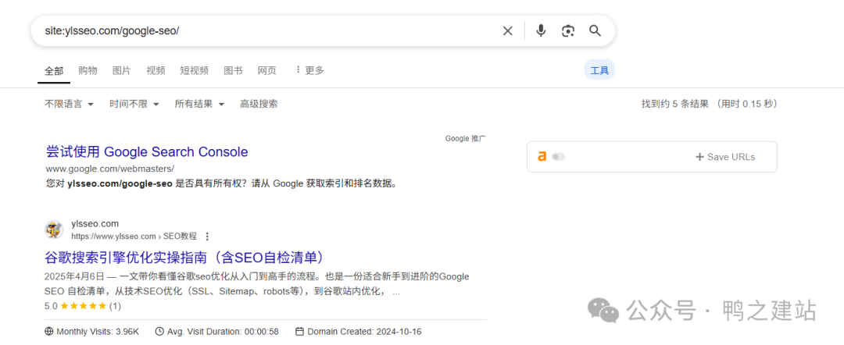
Task: Switch to the 网页 tab
Action: (x=267, y=70)
